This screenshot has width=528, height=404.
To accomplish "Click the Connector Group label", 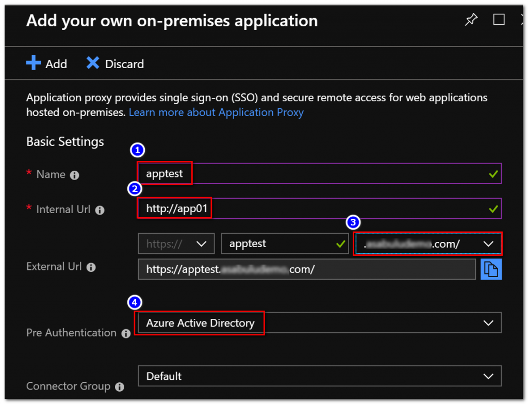I will (69, 386).
